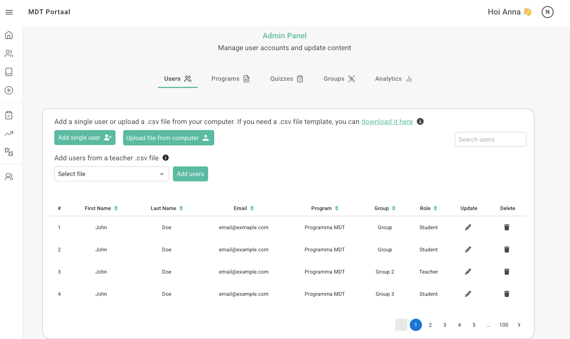This screenshot has height=339, width=570.
Task: Focus the Search users field
Action: (490, 140)
